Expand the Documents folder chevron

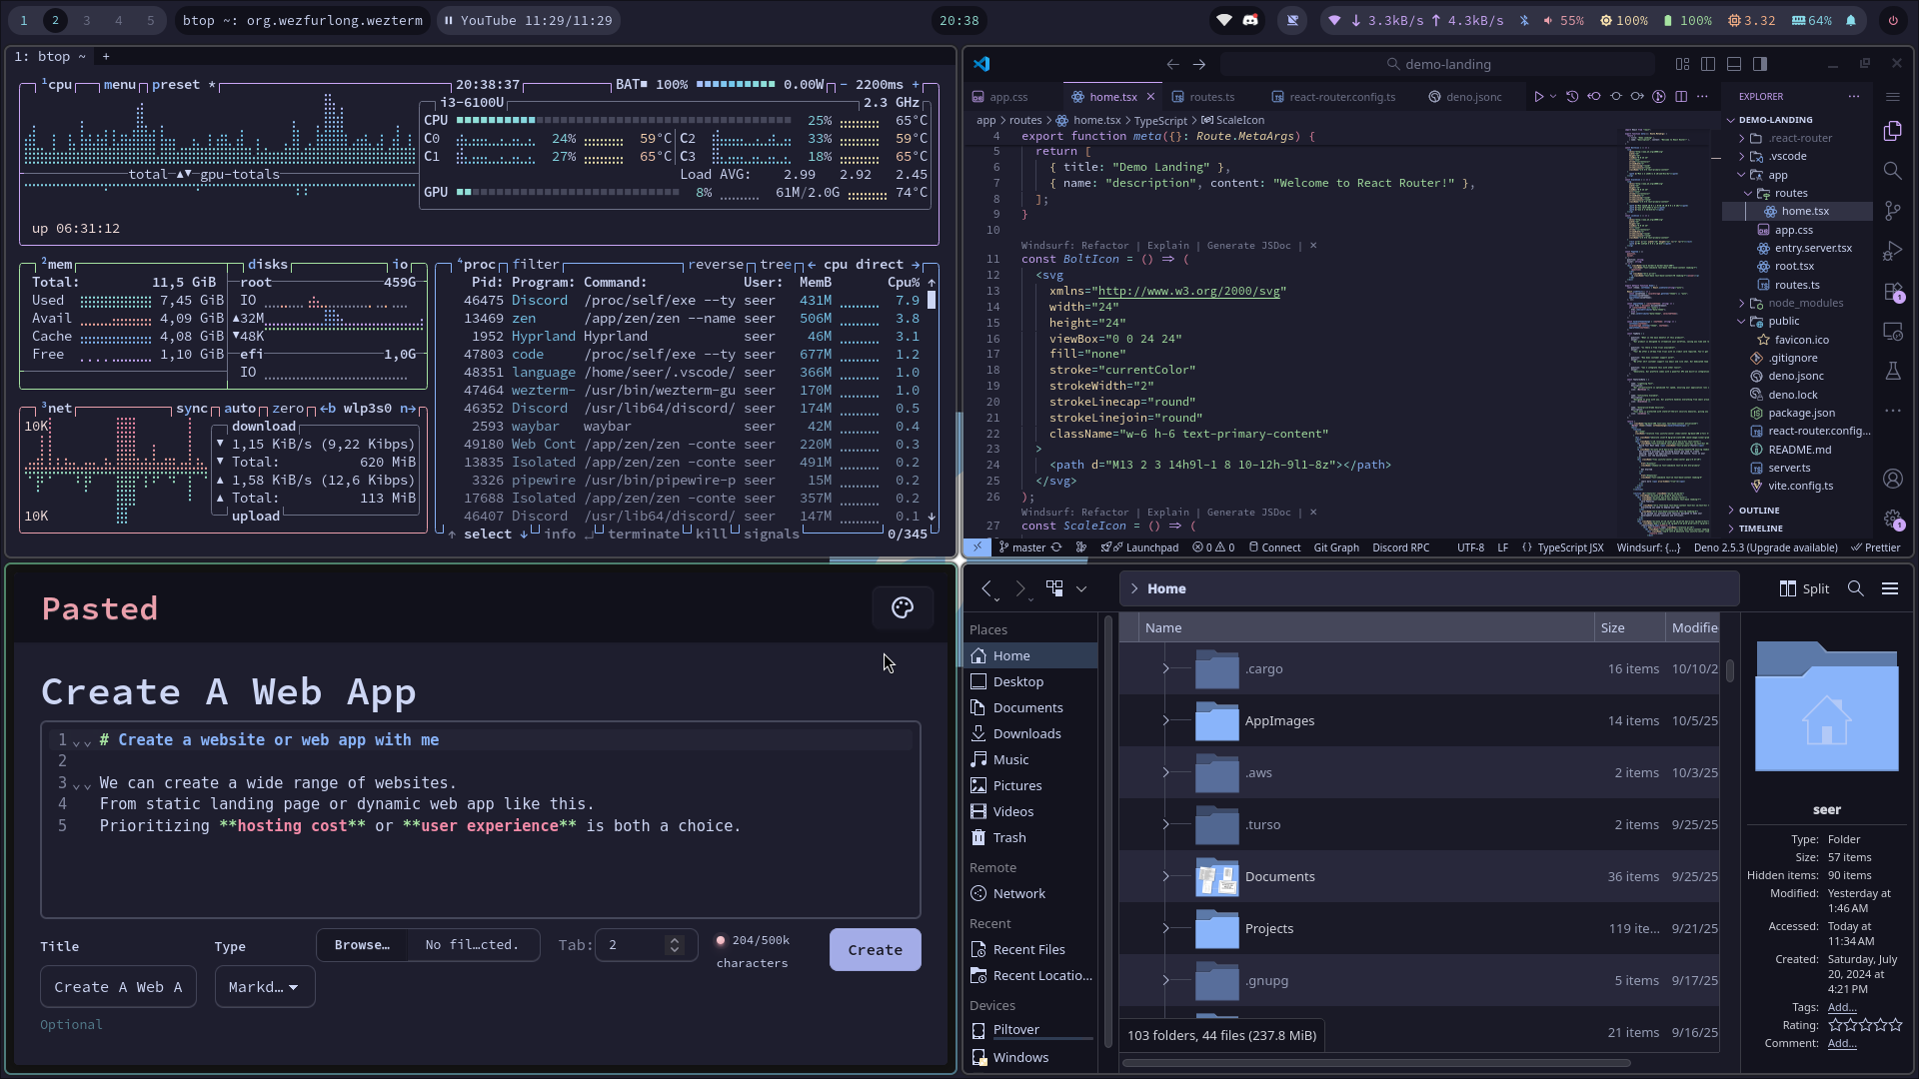tap(1167, 876)
